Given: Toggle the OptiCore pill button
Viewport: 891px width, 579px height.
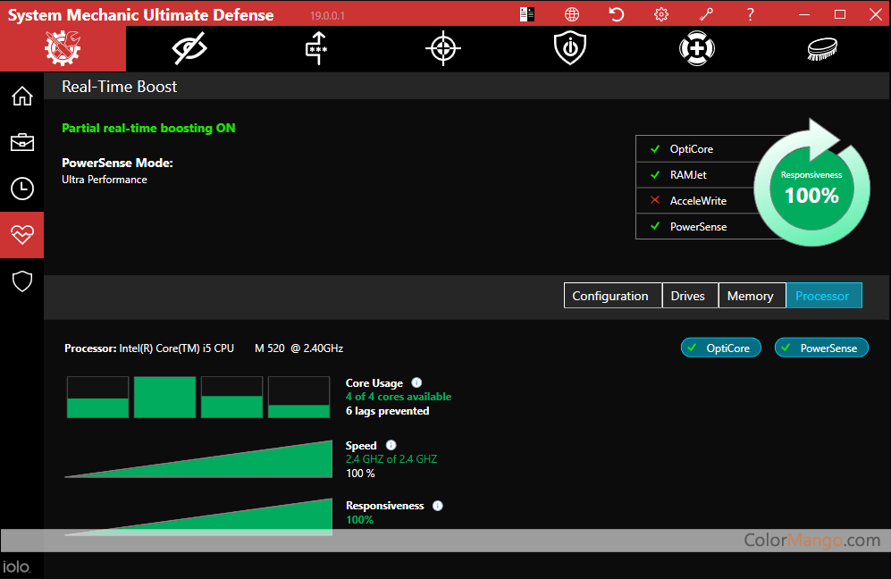Looking at the screenshot, I should point(721,348).
